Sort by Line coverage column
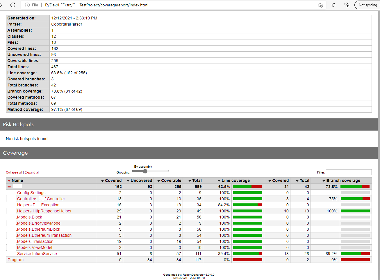This screenshot has width=380, height=280. click(234, 180)
